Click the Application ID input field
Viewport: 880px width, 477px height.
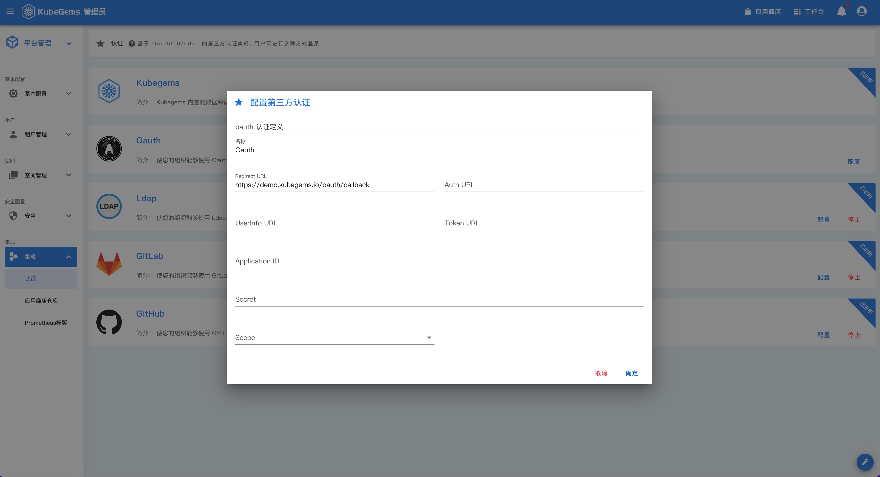pos(439,262)
